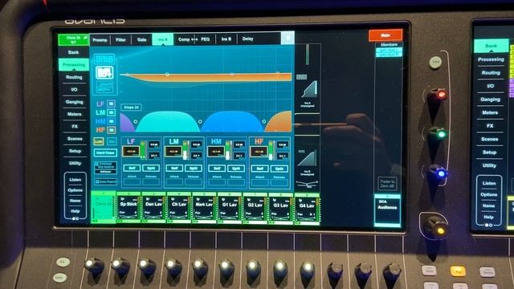This screenshot has height=289, width=514.
Task: Select the G2 Lav channel strip
Action: tap(255, 208)
